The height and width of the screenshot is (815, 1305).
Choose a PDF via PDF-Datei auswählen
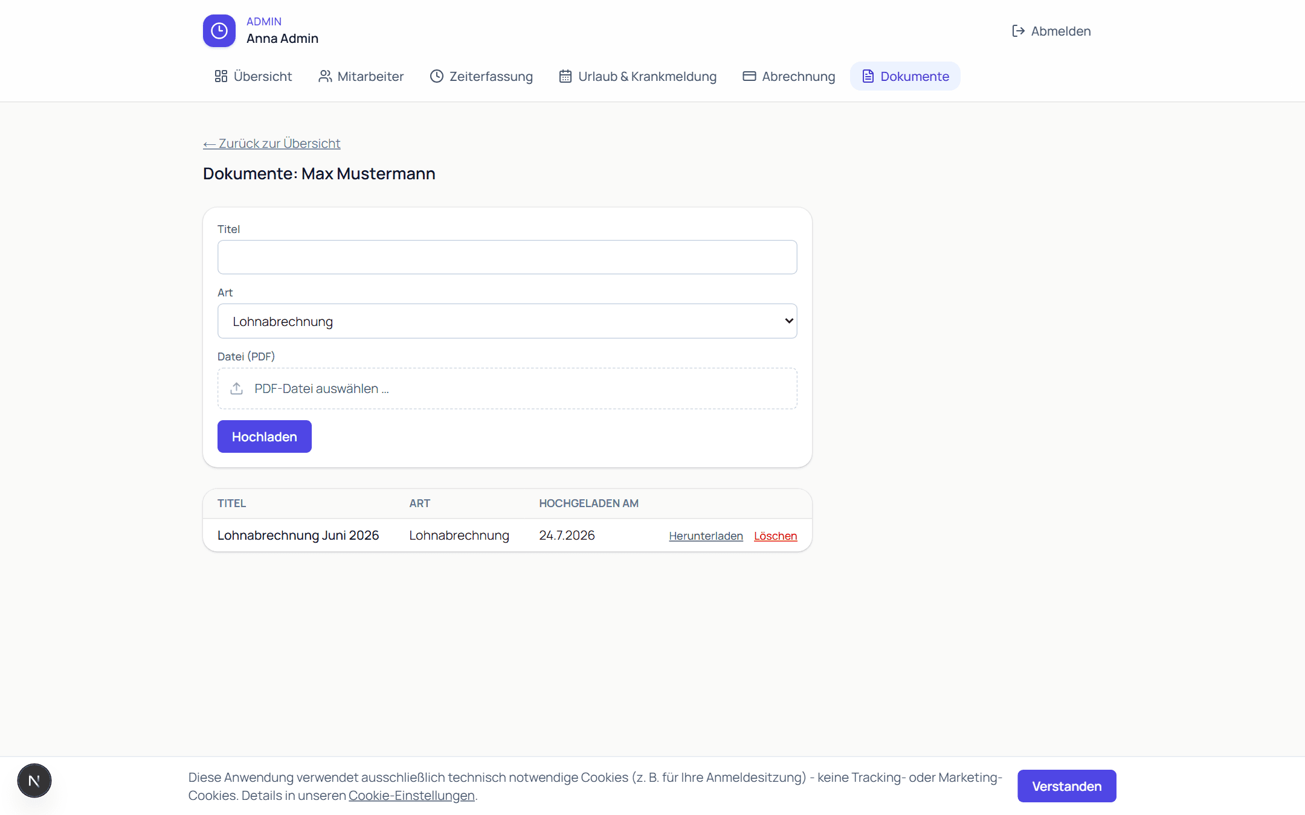[x=507, y=389]
